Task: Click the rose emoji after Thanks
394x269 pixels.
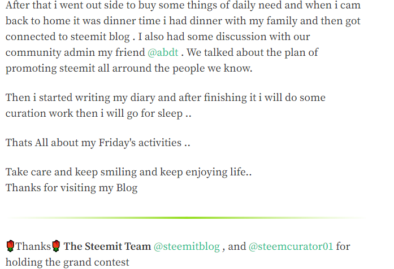Action: (56, 246)
